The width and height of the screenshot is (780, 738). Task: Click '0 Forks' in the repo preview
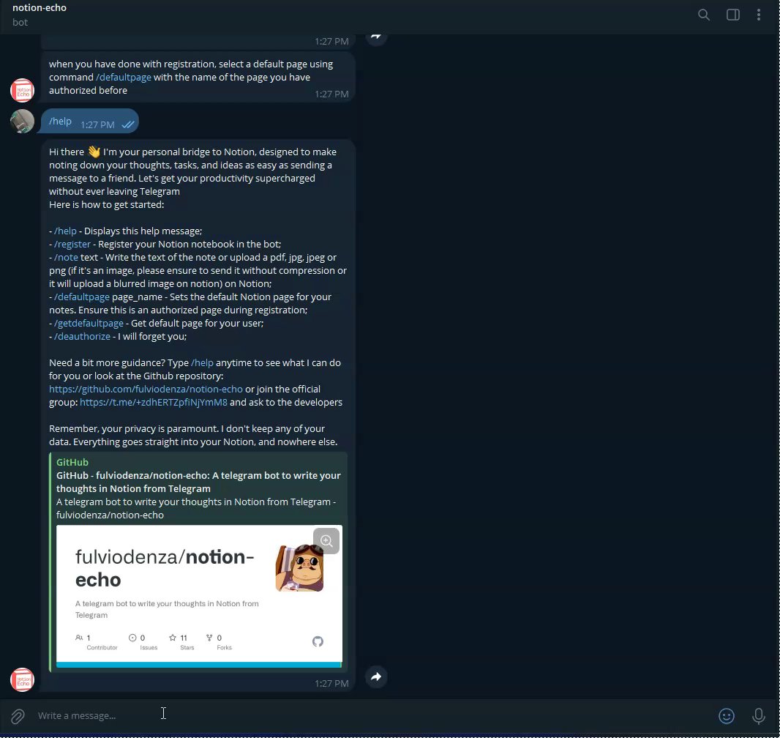tap(219, 642)
